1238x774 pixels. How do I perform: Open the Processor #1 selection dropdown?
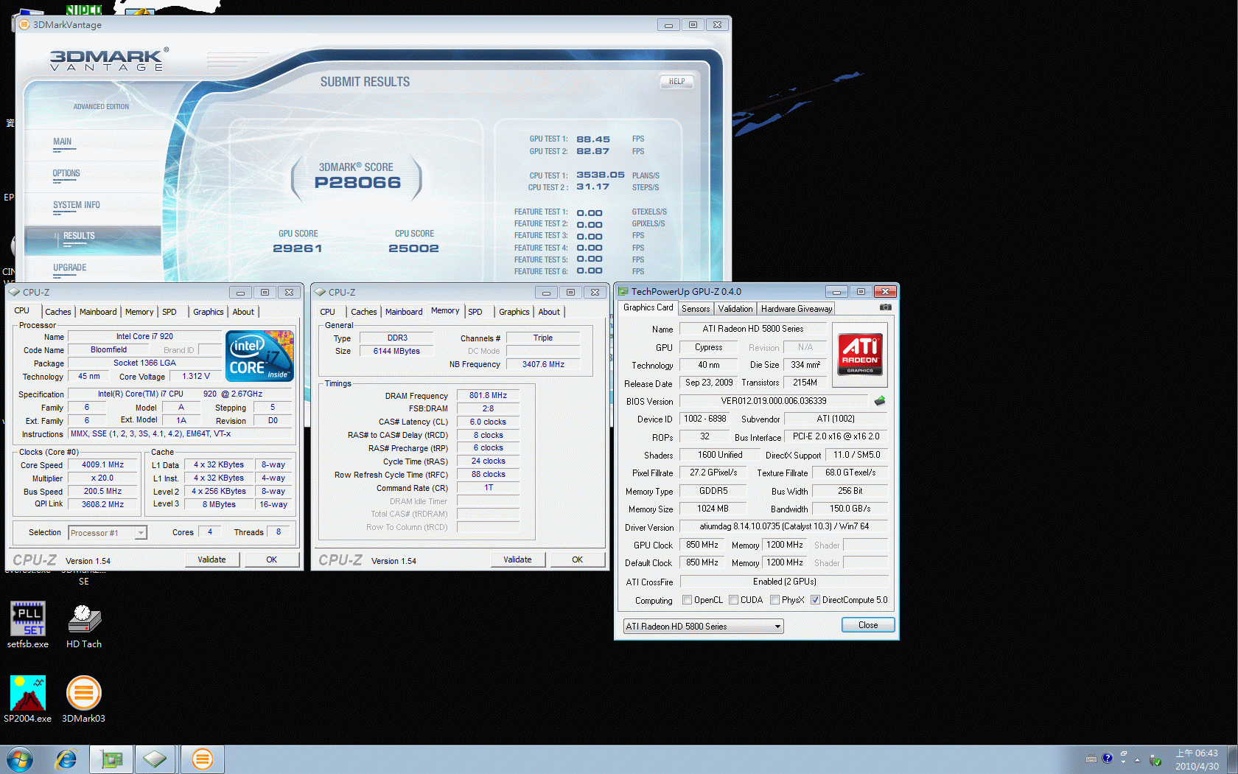click(108, 532)
